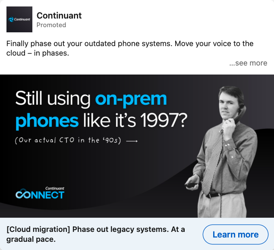This screenshot has height=250, width=274.
Task: Click the 'like it's 1997?' text
Action: click(135, 120)
